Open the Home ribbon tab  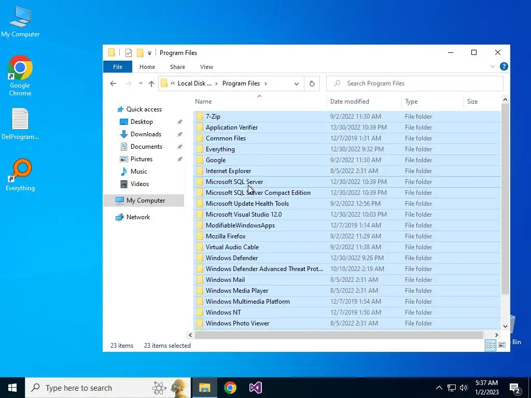tap(147, 67)
